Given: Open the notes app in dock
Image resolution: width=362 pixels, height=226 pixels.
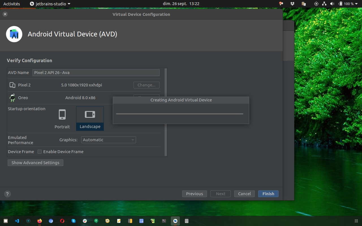Looking at the screenshot, I should (x=119, y=221).
